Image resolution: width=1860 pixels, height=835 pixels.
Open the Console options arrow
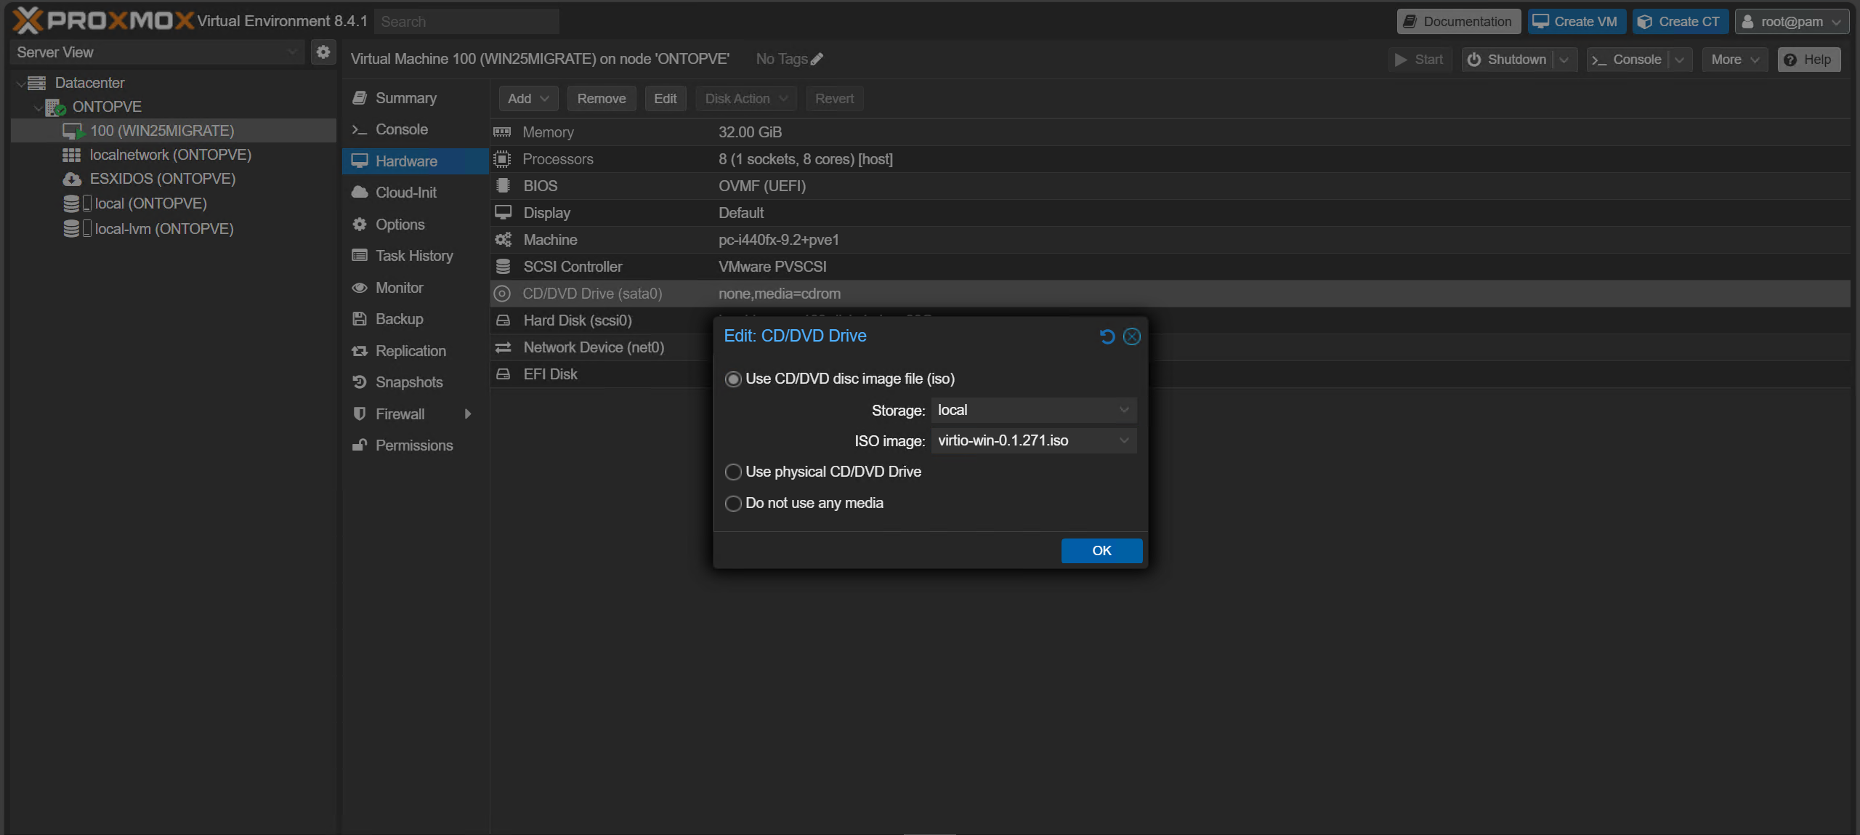click(1679, 60)
